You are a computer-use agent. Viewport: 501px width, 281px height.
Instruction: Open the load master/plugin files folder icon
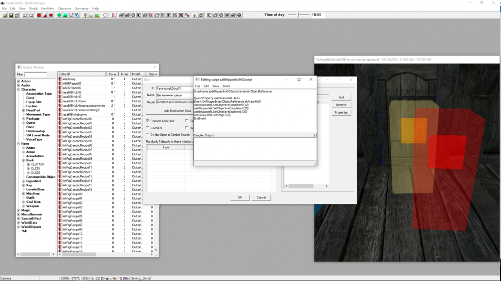coord(5,15)
